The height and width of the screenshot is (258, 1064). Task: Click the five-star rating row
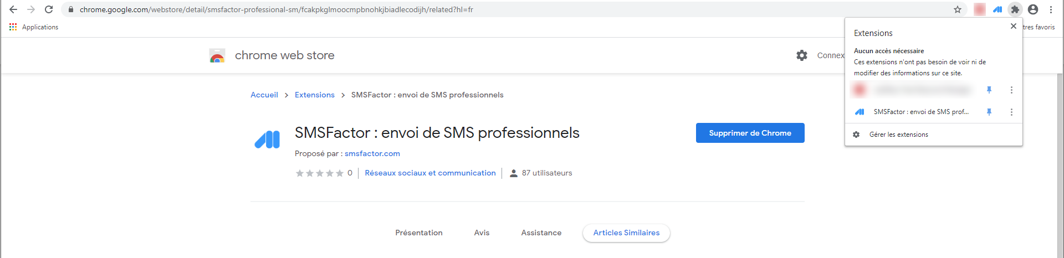coord(319,173)
